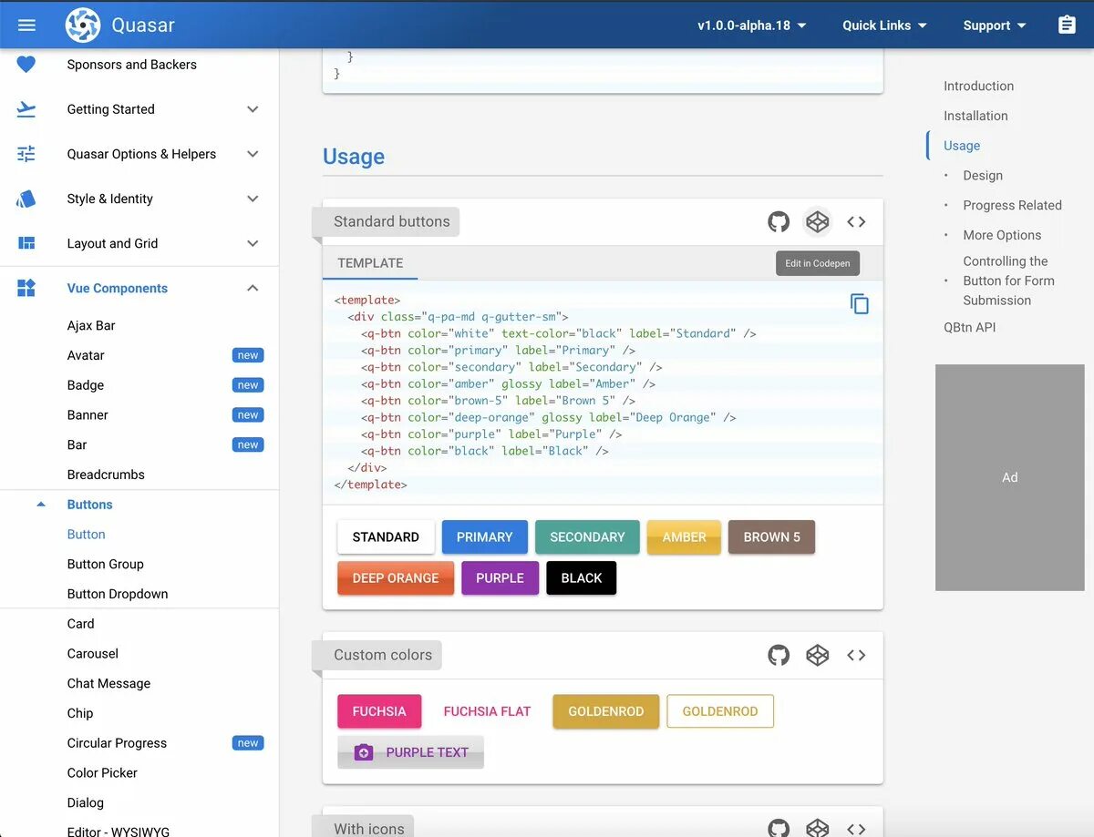The height and width of the screenshot is (837, 1094).
Task: Open the hamburger menu in the header
Action: (26, 26)
